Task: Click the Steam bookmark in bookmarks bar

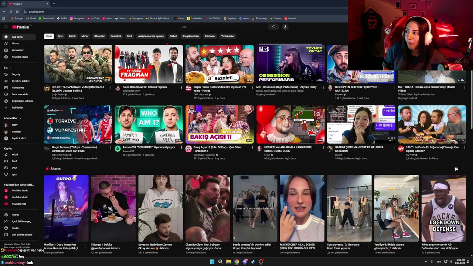Action: (120, 18)
